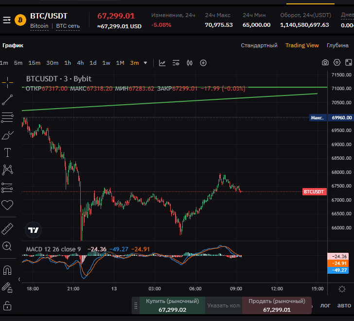Click the 24ч Мин value 65,000.00
This screenshot has height=321, width=354.
coord(256,25)
